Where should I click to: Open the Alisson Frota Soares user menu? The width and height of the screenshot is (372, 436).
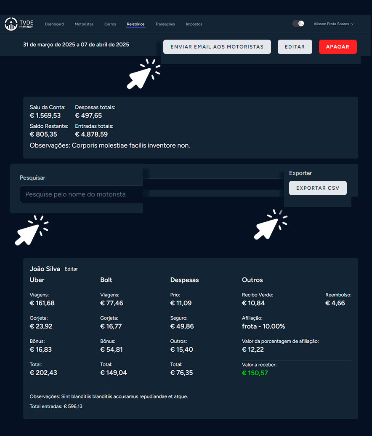pyautogui.click(x=333, y=24)
